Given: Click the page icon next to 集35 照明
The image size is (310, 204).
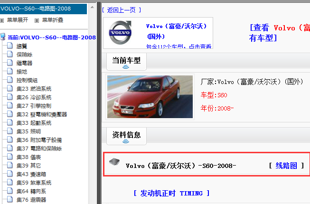Looking at the screenshot, I should pos(10,131).
